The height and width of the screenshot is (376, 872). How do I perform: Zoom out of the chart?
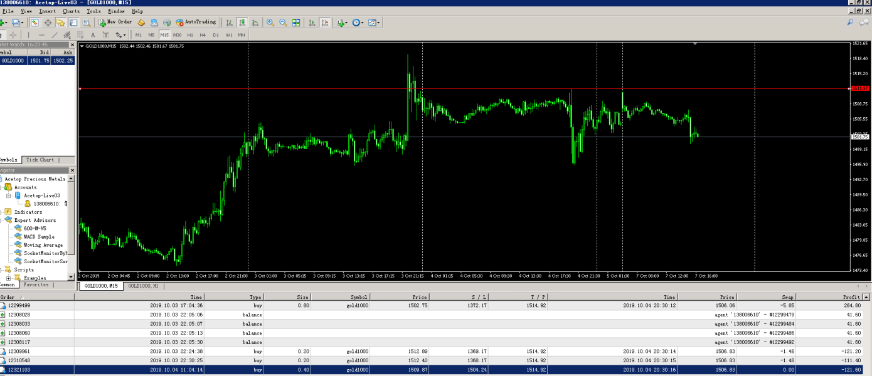(283, 23)
